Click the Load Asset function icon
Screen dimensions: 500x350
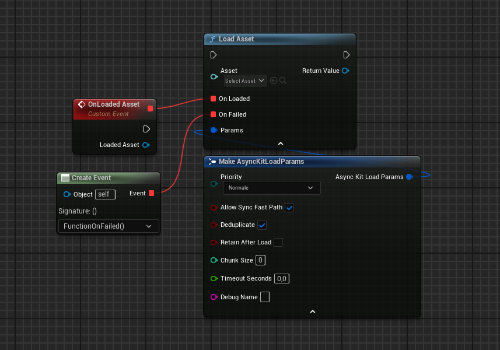pos(212,39)
